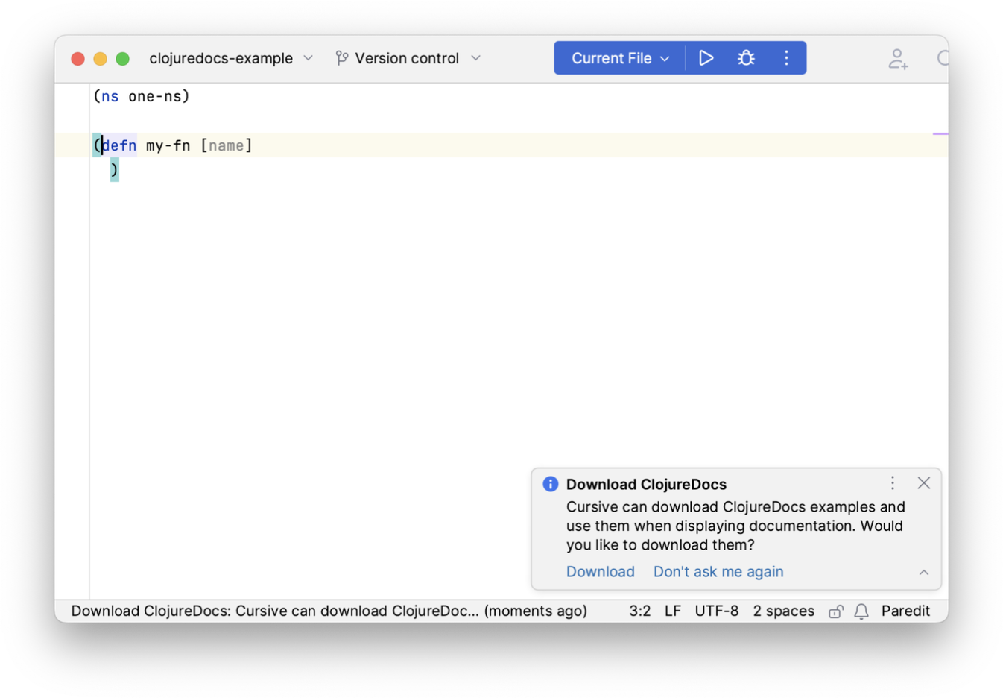1003x698 pixels.
Task: Click the Download ClojureDocs notification title
Action: 646,484
